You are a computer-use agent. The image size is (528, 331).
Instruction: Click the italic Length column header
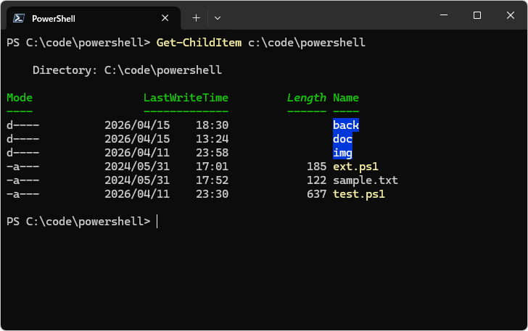pyautogui.click(x=306, y=98)
